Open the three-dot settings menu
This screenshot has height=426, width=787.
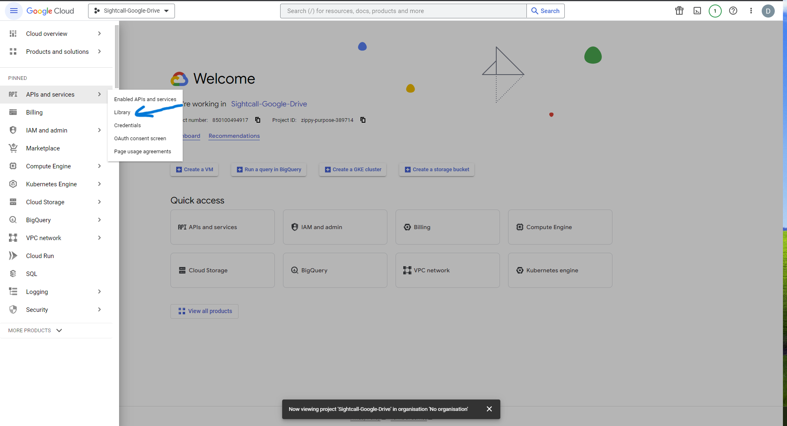pos(751,11)
